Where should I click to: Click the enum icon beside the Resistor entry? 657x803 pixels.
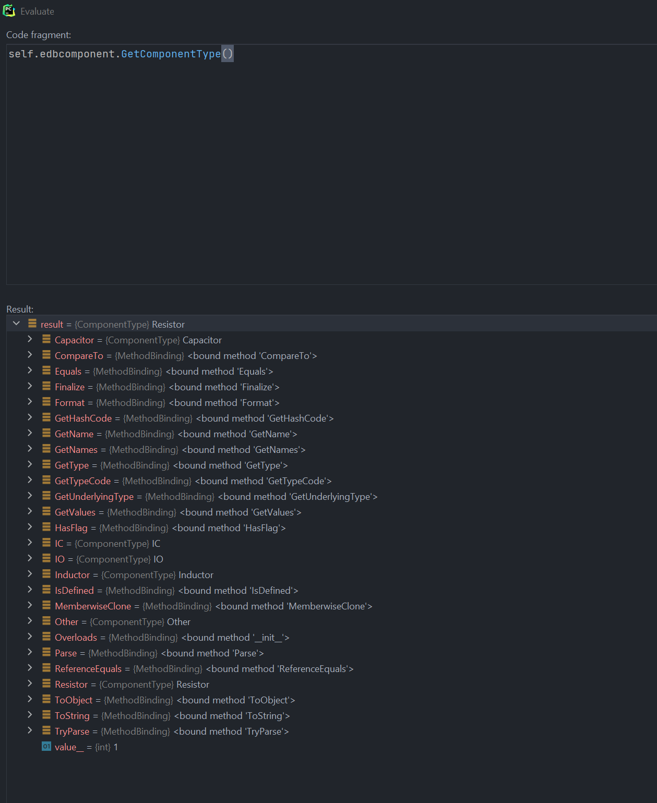click(x=46, y=684)
